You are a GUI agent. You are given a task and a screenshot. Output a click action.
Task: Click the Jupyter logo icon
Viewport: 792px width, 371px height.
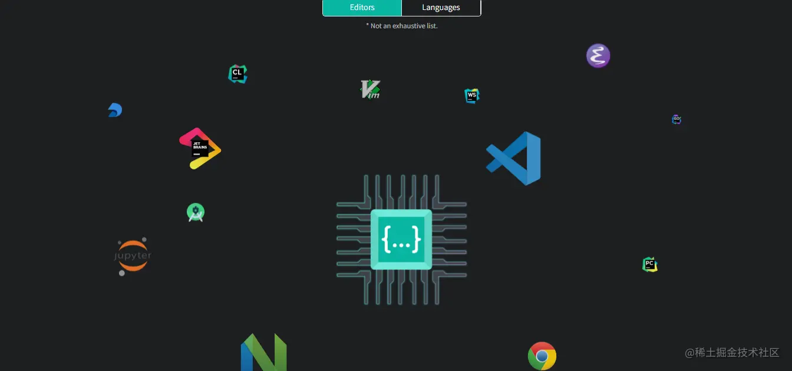click(133, 256)
